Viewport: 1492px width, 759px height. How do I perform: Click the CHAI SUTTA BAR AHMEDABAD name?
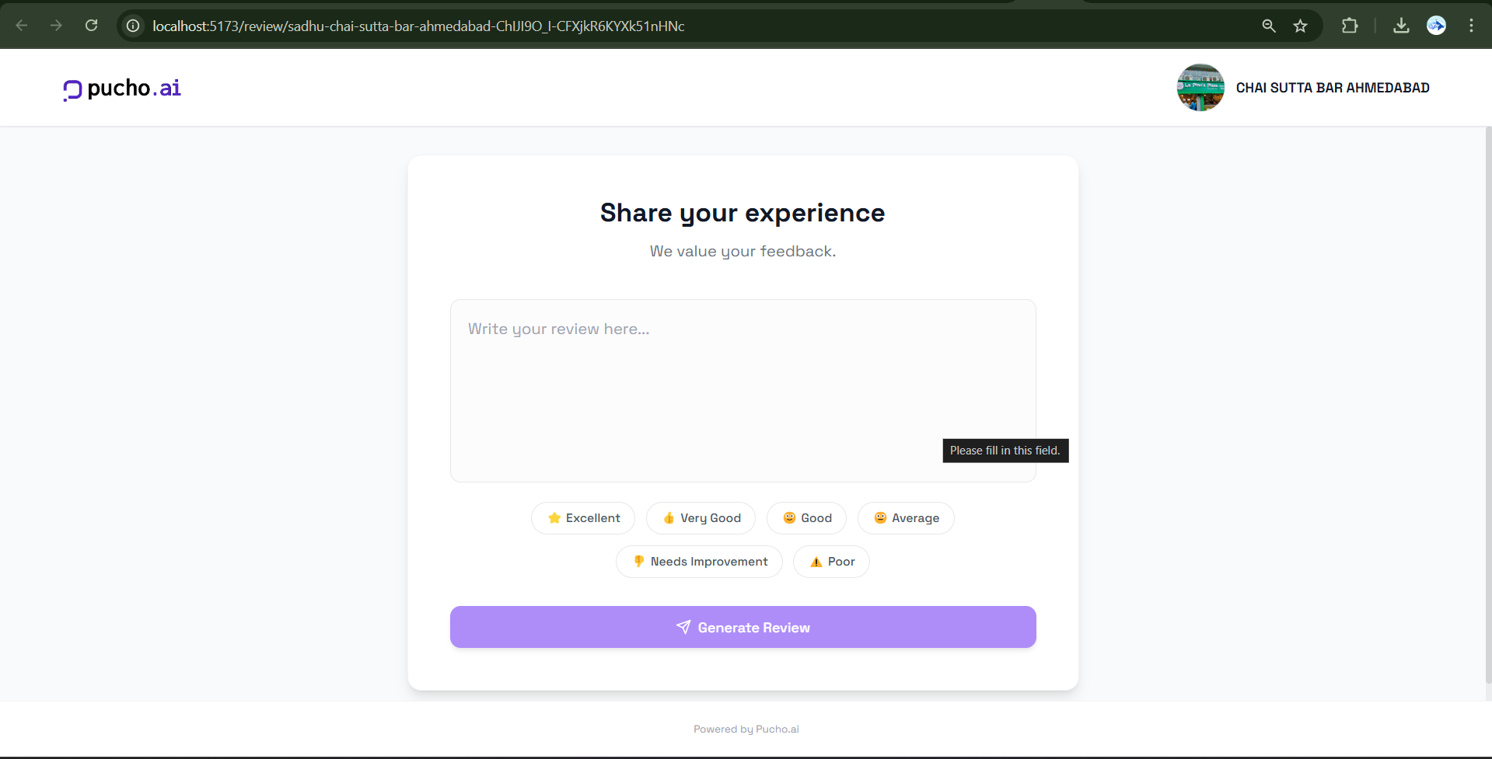tap(1333, 88)
